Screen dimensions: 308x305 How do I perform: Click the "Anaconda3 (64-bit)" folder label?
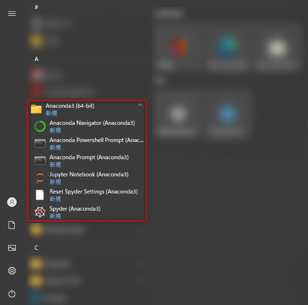click(x=70, y=106)
